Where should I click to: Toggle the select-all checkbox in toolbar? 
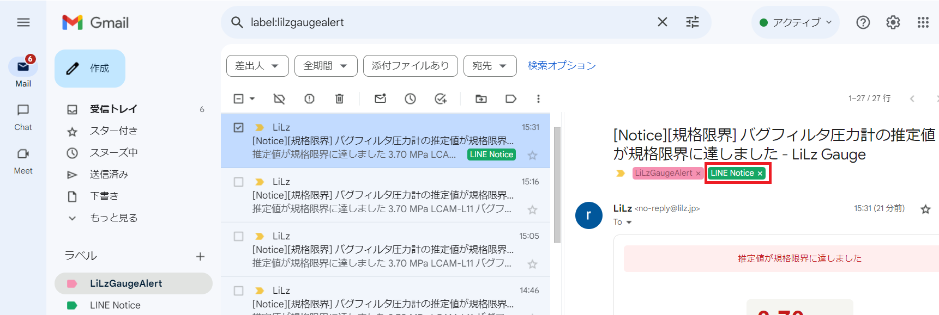coord(238,98)
